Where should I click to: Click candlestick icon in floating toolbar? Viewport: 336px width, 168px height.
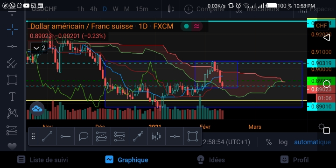pos(156,136)
